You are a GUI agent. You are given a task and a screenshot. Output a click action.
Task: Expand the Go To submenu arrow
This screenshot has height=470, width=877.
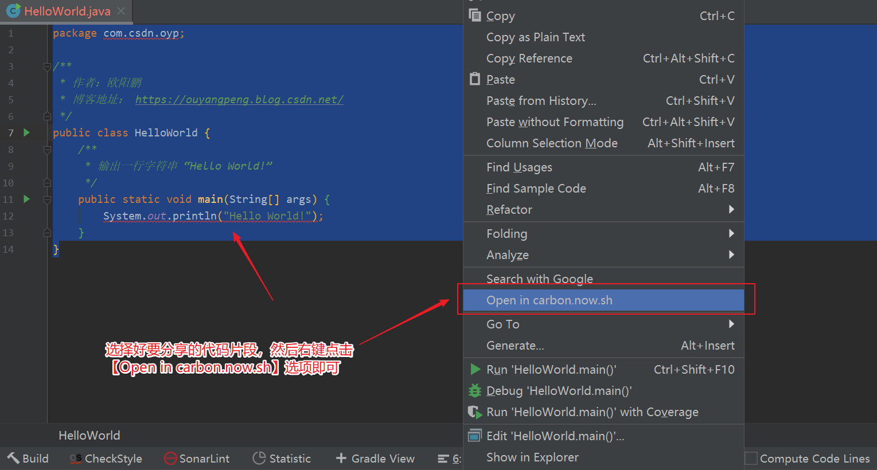point(731,324)
